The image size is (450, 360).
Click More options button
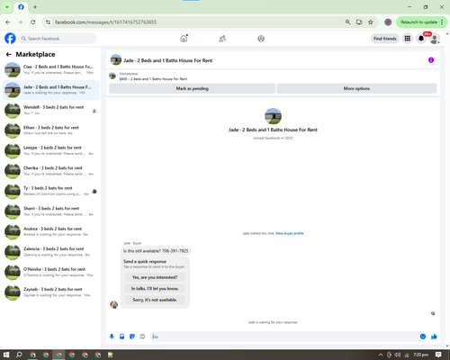(x=356, y=88)
